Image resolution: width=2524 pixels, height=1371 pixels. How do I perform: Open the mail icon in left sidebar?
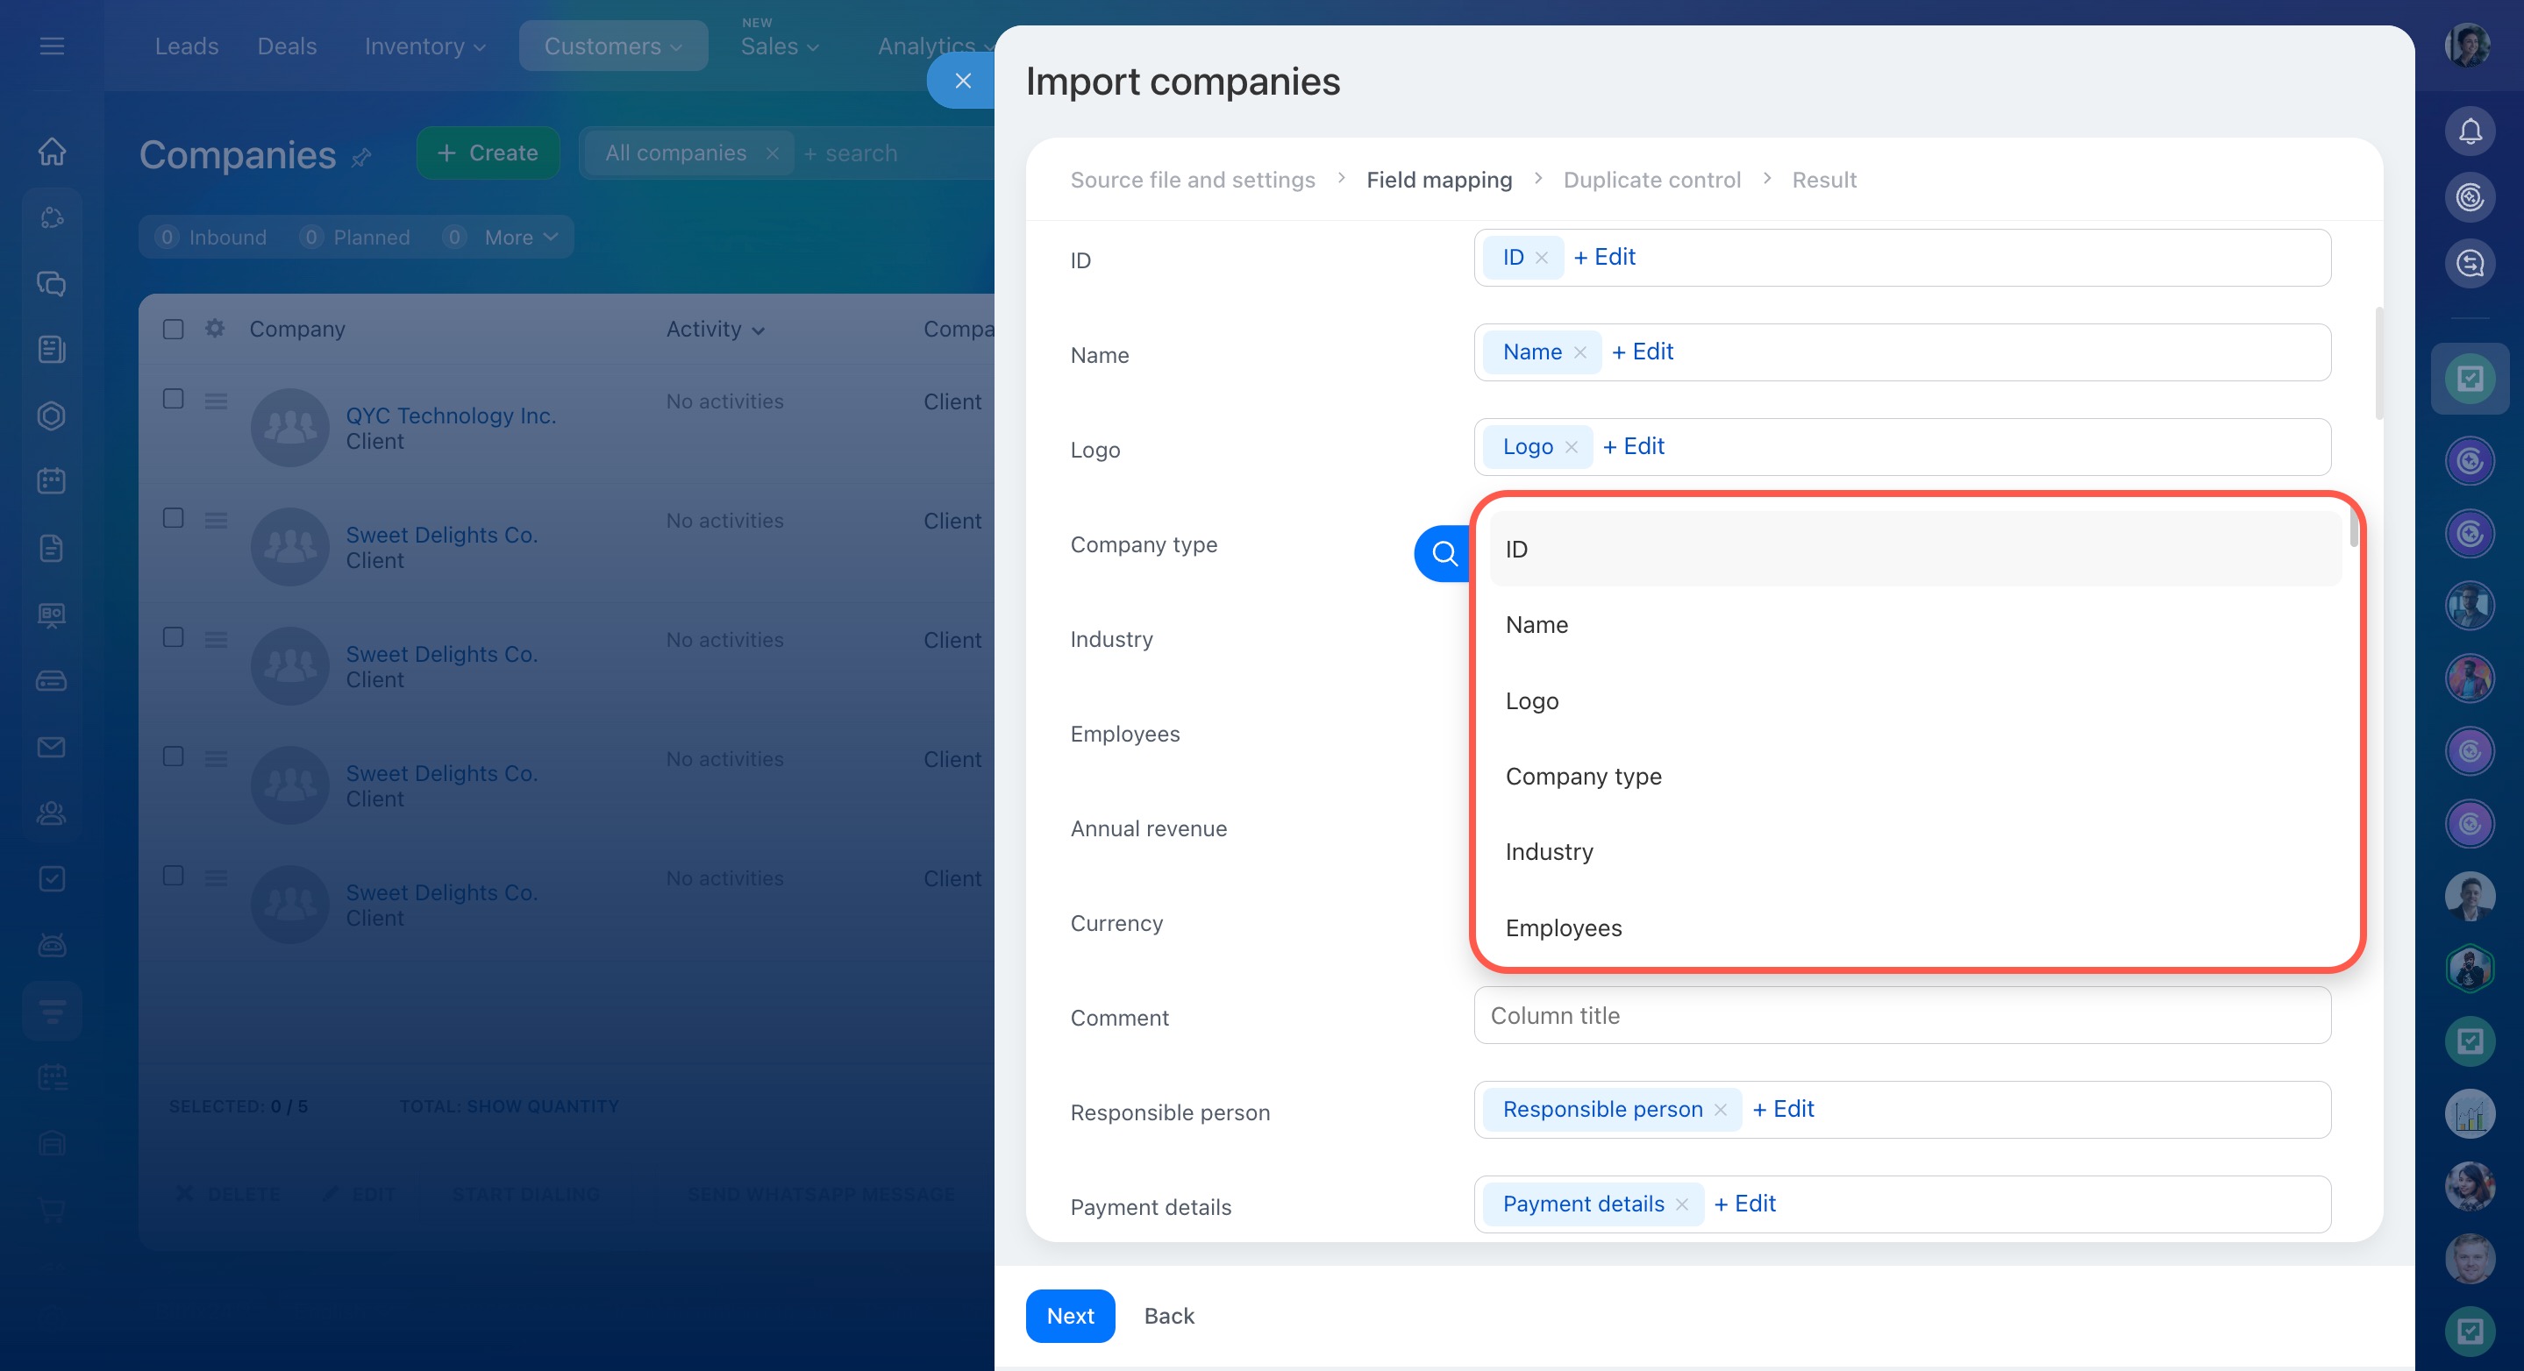[x=52, y=747]
